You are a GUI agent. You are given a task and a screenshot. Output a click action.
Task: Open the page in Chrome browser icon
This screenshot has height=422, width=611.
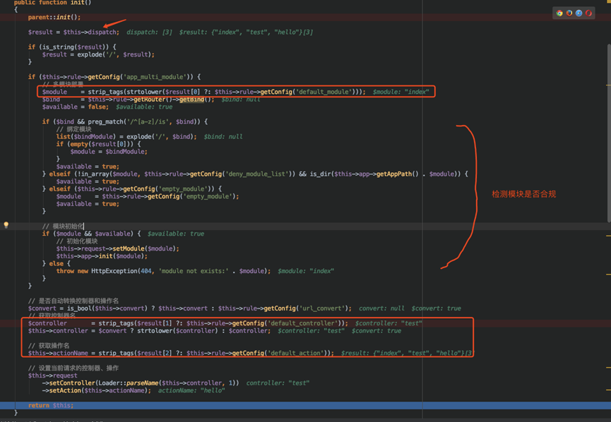(x=559, y=13)
